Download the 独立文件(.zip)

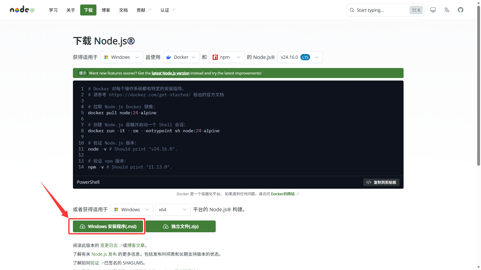click(x=181, y=226)
